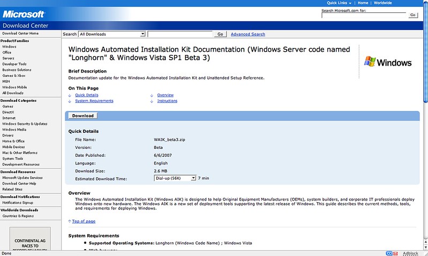
Task: Click the Continental AG advertisement
Action: pos(30,238)
